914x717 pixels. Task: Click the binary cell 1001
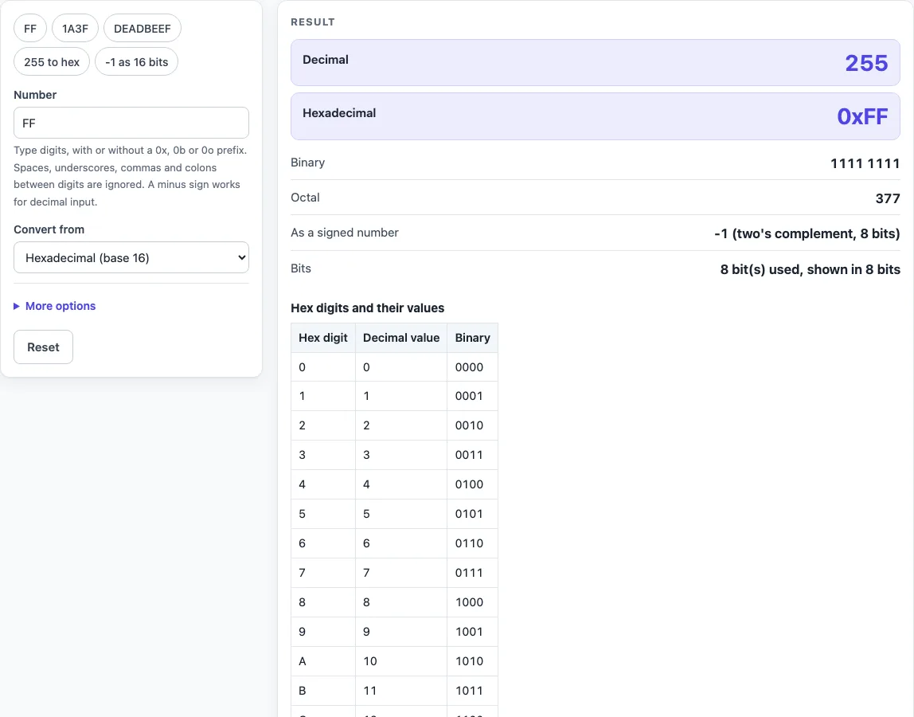pos(472,632)
